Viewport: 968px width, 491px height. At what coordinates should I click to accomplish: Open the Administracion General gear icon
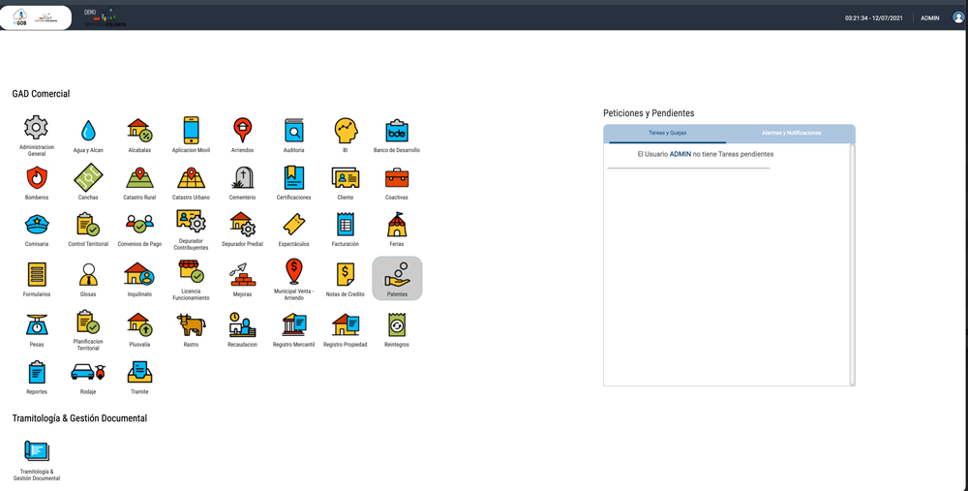point(37,128)
